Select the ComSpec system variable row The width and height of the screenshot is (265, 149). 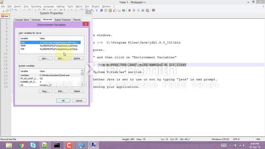[x=50, y=75]
